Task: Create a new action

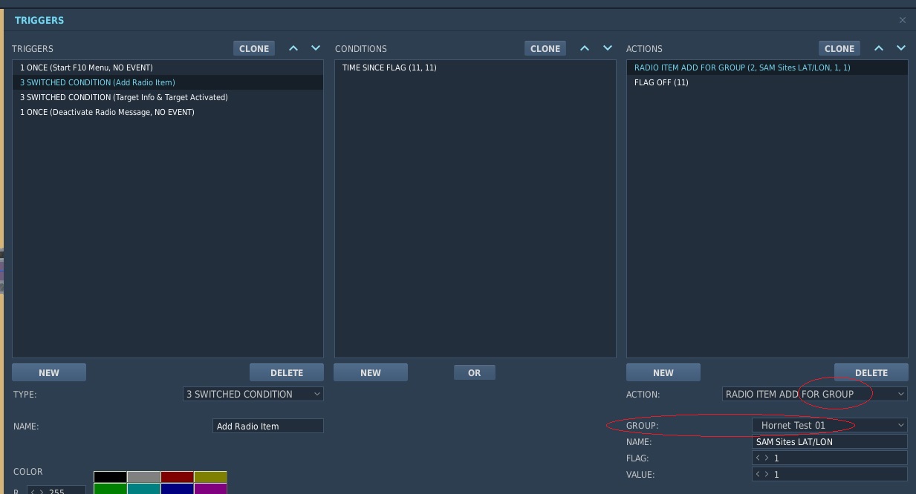Action: [663, 372]
